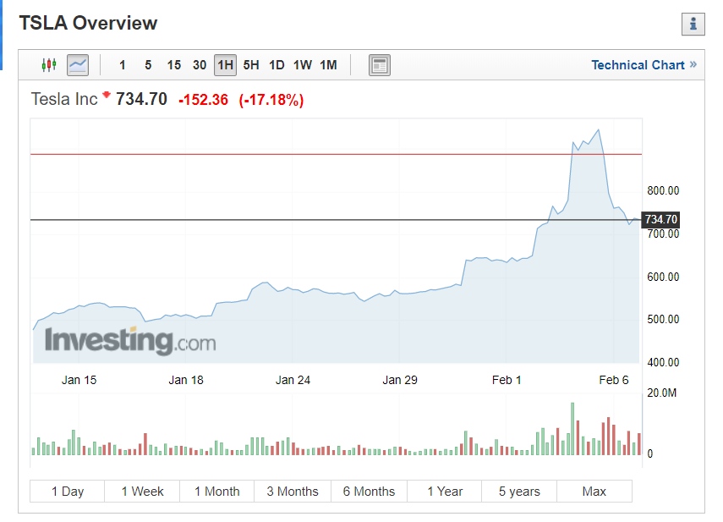Show the Max range
This screenshot has height=522, width=723.
(x=594, y=491)
